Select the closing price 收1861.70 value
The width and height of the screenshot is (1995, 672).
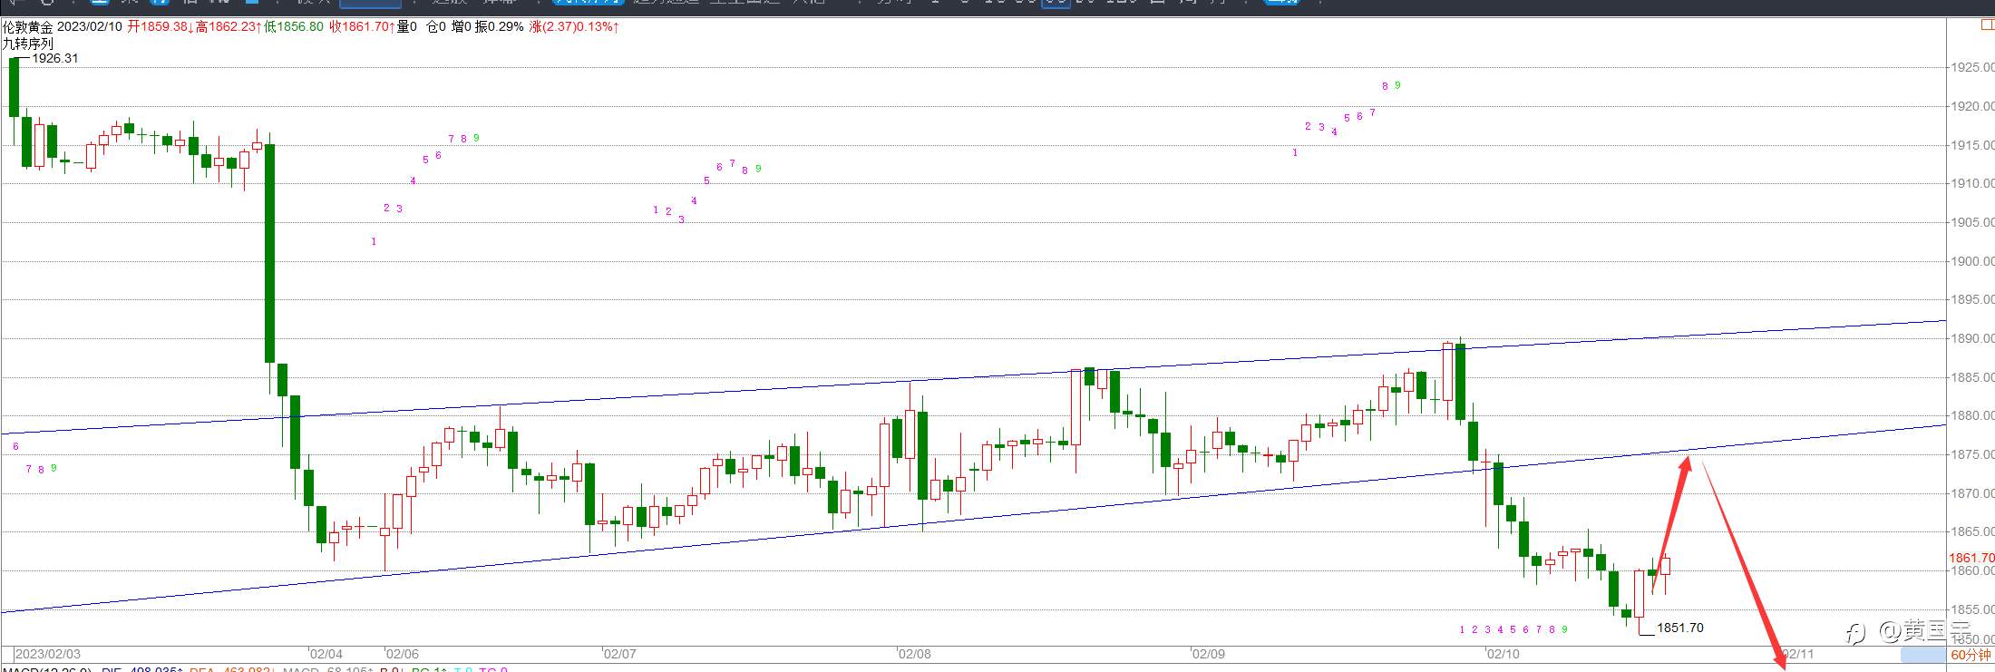click(359, 27)
